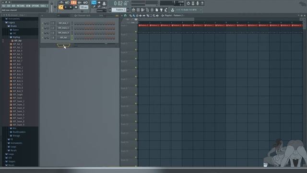
Task: Click the arrow before Pattern 2 selector
Action: pos(110,10)
